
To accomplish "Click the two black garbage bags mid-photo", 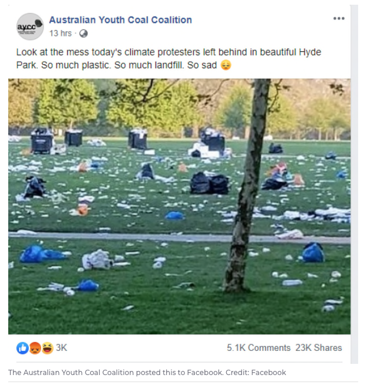I will [x=210, y=183].
